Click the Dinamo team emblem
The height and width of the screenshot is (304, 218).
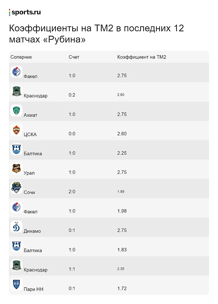(x=16, y=227)
